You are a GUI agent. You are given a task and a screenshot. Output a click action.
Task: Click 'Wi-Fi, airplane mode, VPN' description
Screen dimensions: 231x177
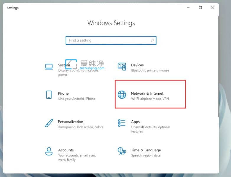[150, 99]
